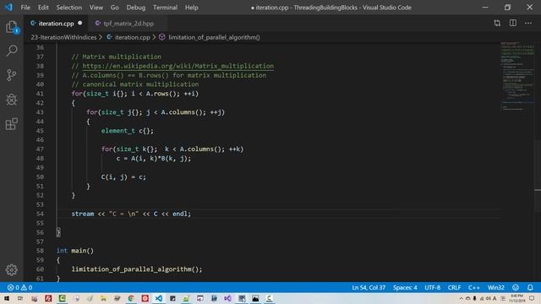The width and height of the screenshot is (541, 304).
Task: Open the Edit menu
Action: pos(43,8)
